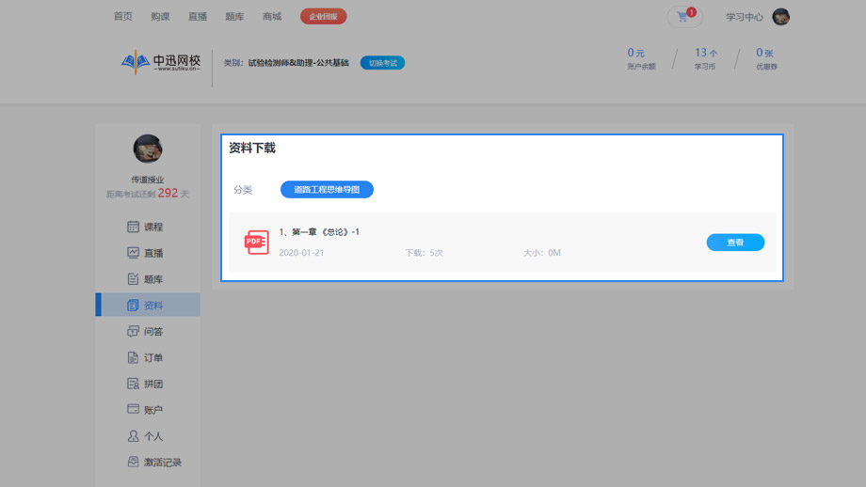Open 激活记录 in the sidebar
The height and width of the screenshot is (487, 866).
pyautogui.click(x=155, y=463)
